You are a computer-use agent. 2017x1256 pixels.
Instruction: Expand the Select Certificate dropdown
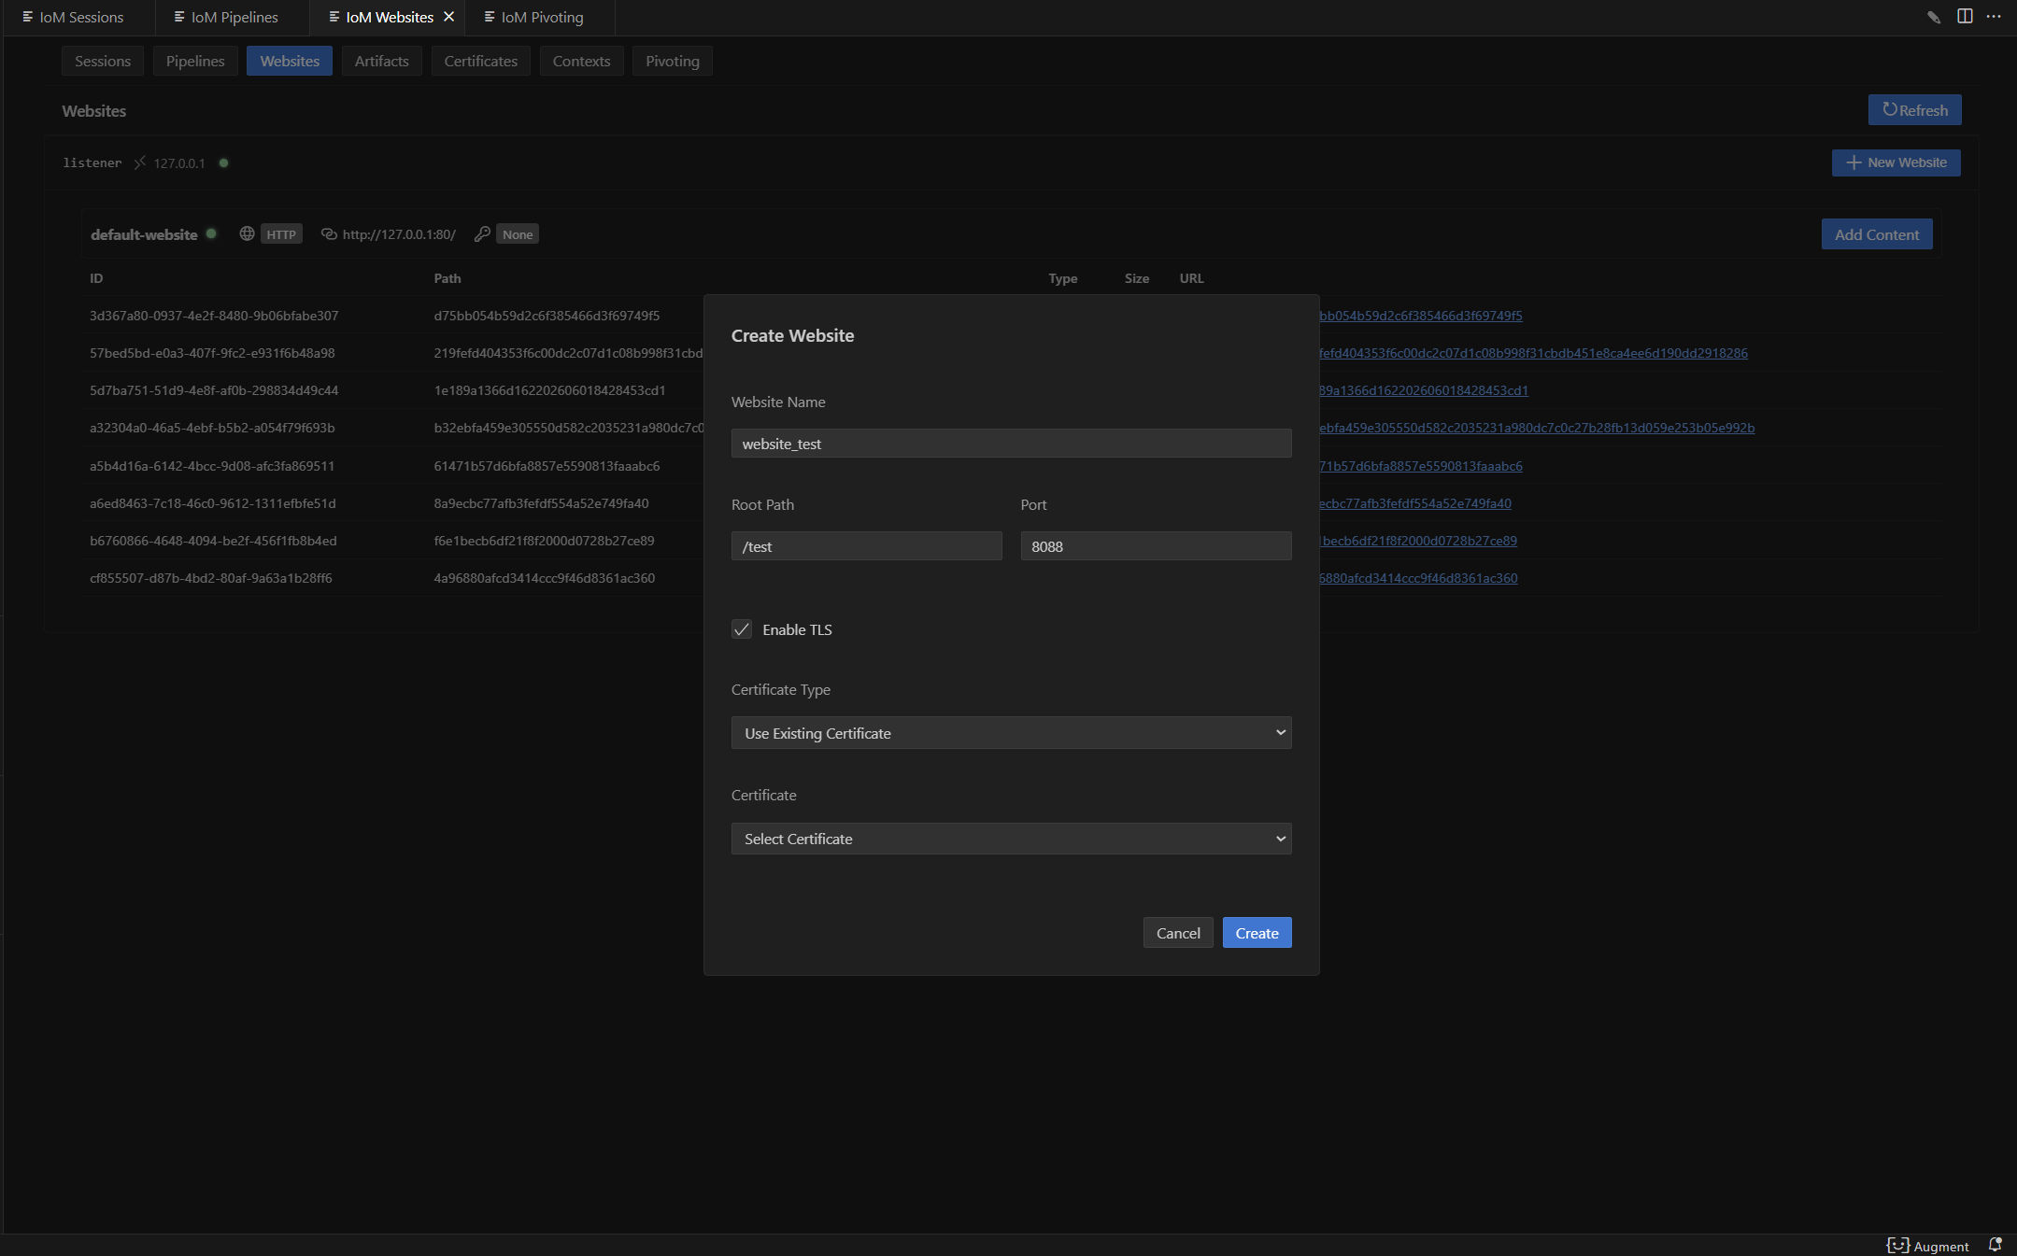(x=1011, y=839)
